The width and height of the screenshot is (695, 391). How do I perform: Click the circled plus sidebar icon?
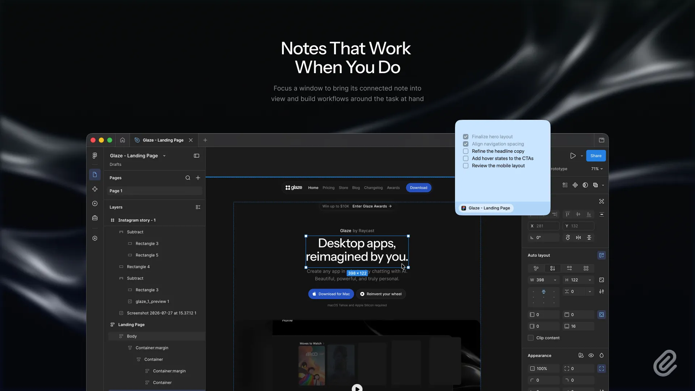pyautogui.click(x=95, y=203)
